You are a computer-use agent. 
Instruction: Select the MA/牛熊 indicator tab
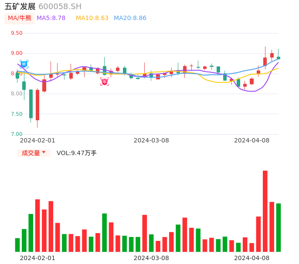click(20, 18)
